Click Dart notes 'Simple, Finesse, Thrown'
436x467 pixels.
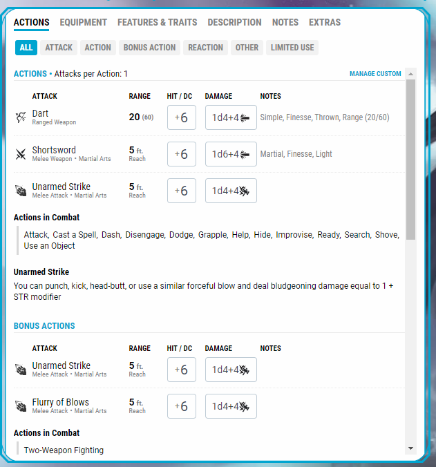click(325, 117)
